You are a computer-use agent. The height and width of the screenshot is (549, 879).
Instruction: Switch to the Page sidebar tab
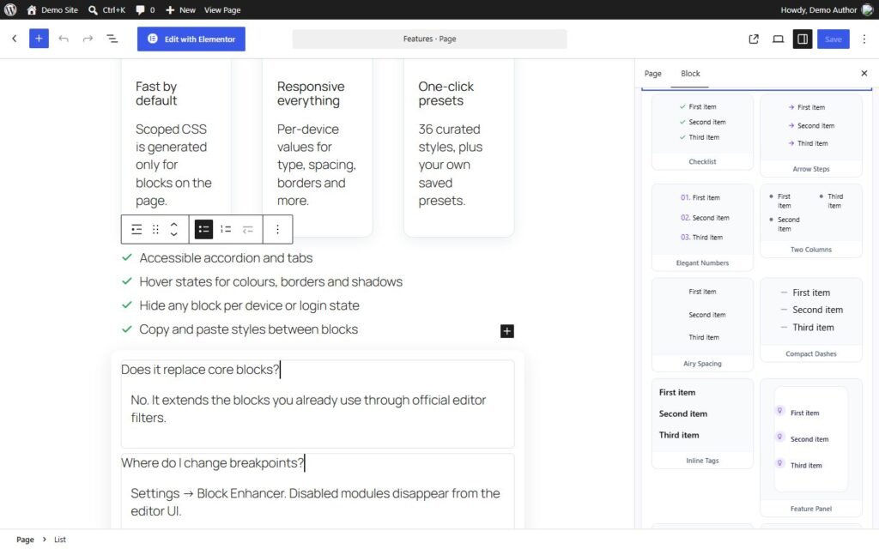[652, 74]
